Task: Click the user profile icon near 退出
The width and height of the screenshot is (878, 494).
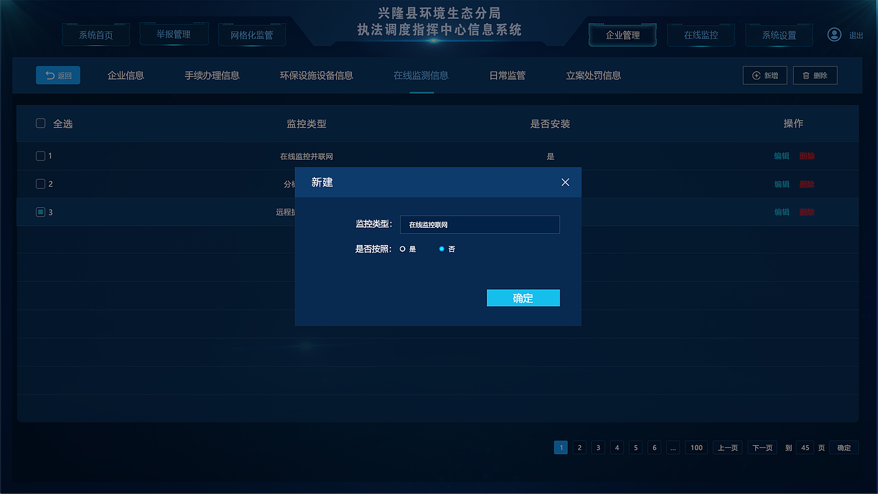Action: (x=834, y=34)
